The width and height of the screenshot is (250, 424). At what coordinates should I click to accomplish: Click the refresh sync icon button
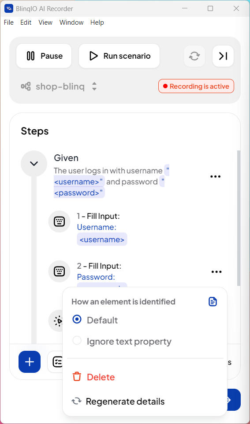(x=194, y=56)
